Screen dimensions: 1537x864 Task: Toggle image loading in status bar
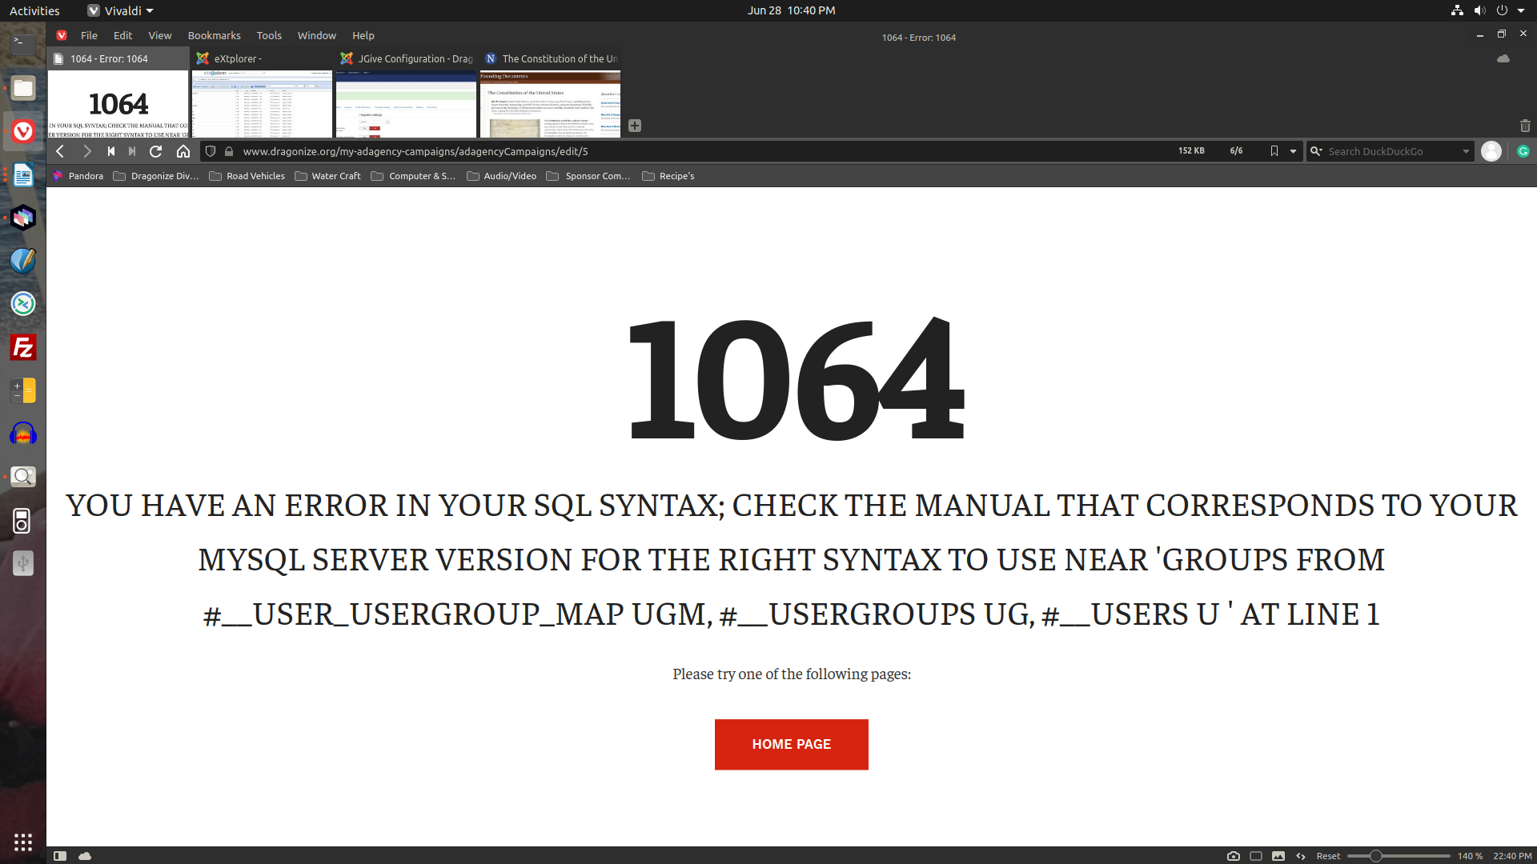(x=1278, y=856)
